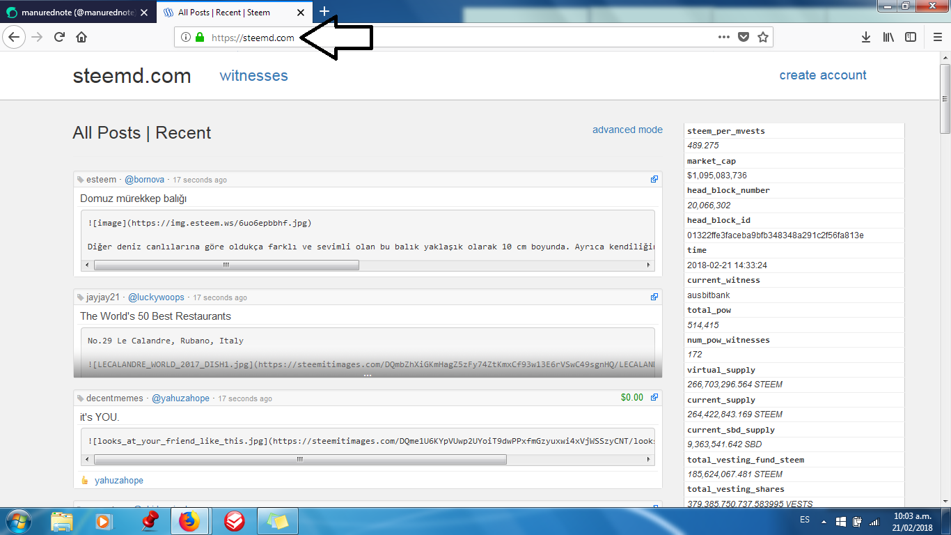Open external link icon on yahuzahope post
The height and width of the screenshot is (535, 951).
654,398
